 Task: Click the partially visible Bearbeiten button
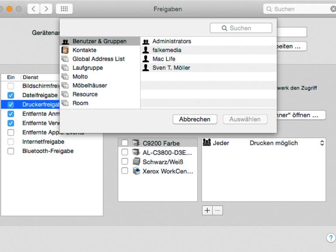[x=291, y=46]
